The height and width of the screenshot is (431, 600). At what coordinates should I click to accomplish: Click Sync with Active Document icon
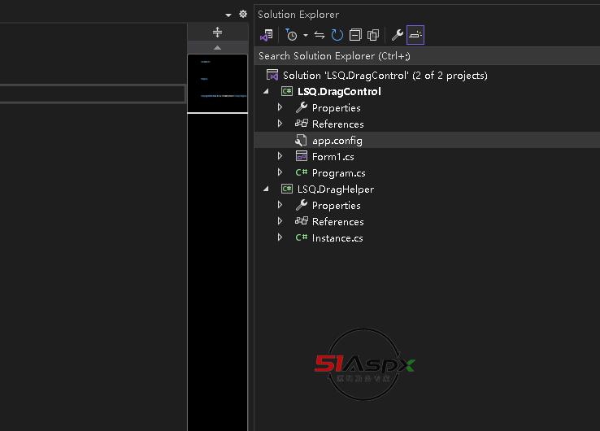coord(320,35)
